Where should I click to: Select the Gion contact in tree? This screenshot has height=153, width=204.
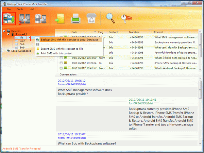click(22, 41)
